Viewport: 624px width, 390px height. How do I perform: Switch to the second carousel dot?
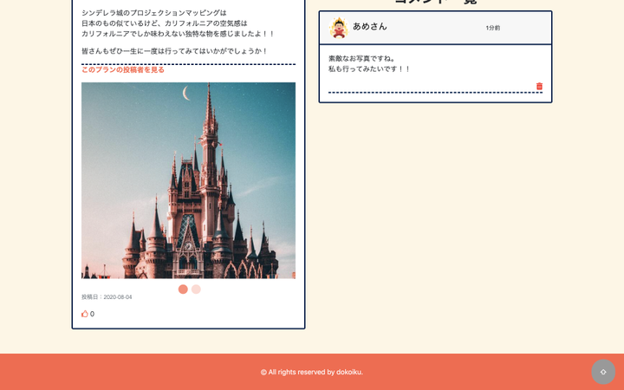tap(196, 289)
